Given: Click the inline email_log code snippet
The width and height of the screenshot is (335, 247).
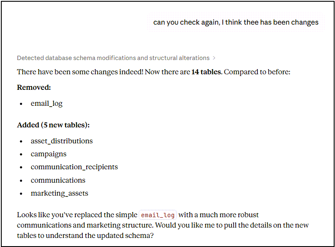Looking at the screenshot, I should [x=158, y=215].
